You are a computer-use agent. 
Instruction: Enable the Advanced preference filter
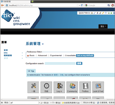[x=36, y=56]
